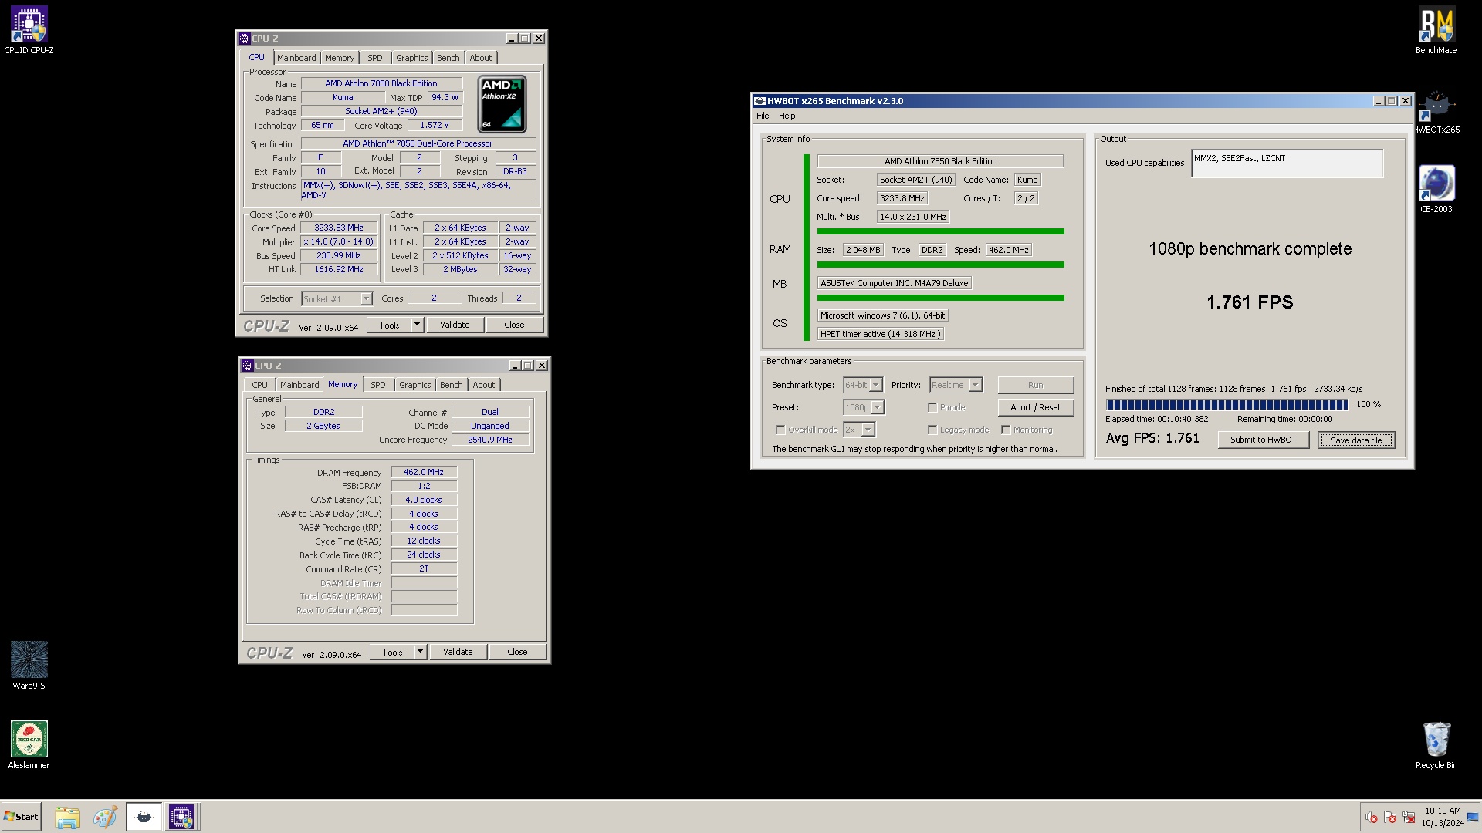1482x833 pixels.
Task: Click Show desktop button in tray
Action: click(1474, 817)
